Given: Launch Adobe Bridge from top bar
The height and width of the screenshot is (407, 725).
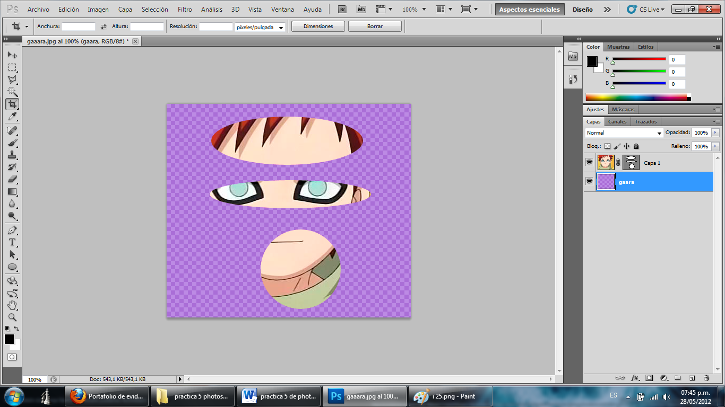Looking at the screenshot, I should [x=342, y=9].
